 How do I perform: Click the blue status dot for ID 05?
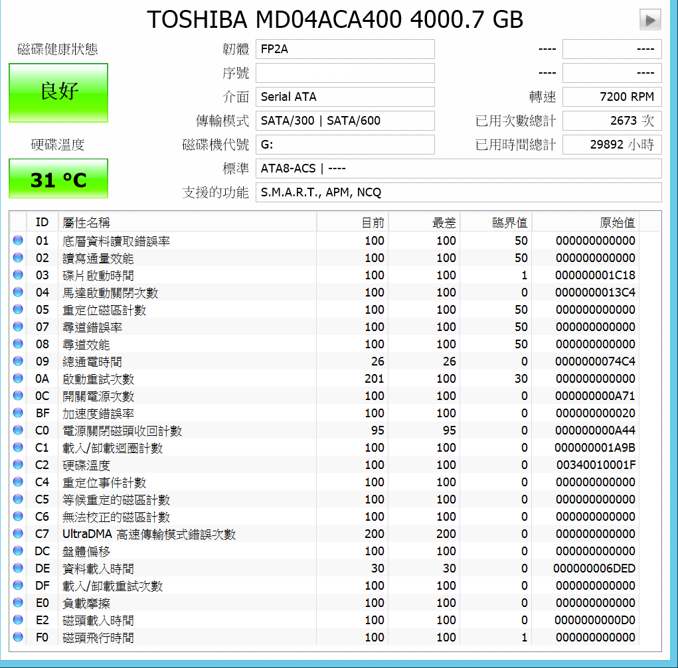18,309
